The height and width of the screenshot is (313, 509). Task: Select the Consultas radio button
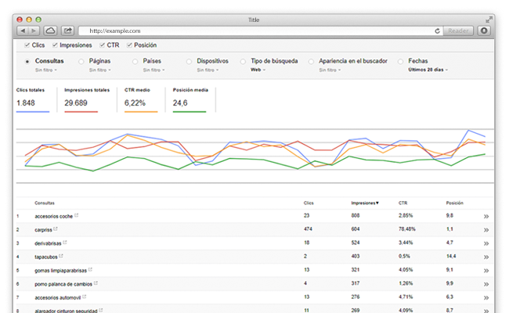[27, 61]
